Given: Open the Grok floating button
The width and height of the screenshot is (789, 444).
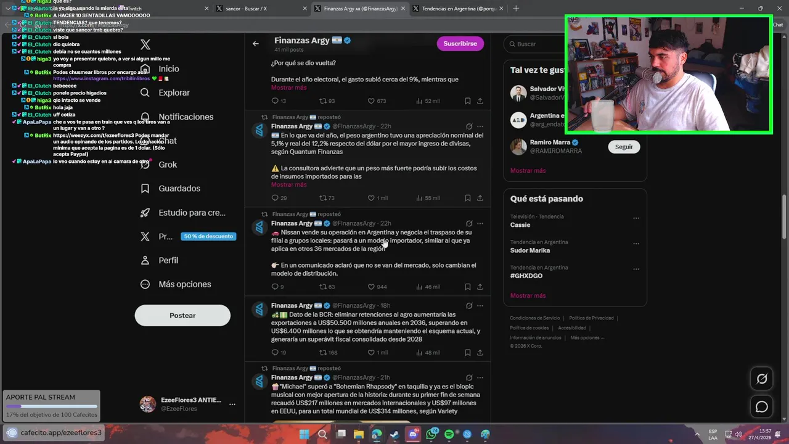Looking at the screenshot, I should pyautogui.click(x=762, y=379).
